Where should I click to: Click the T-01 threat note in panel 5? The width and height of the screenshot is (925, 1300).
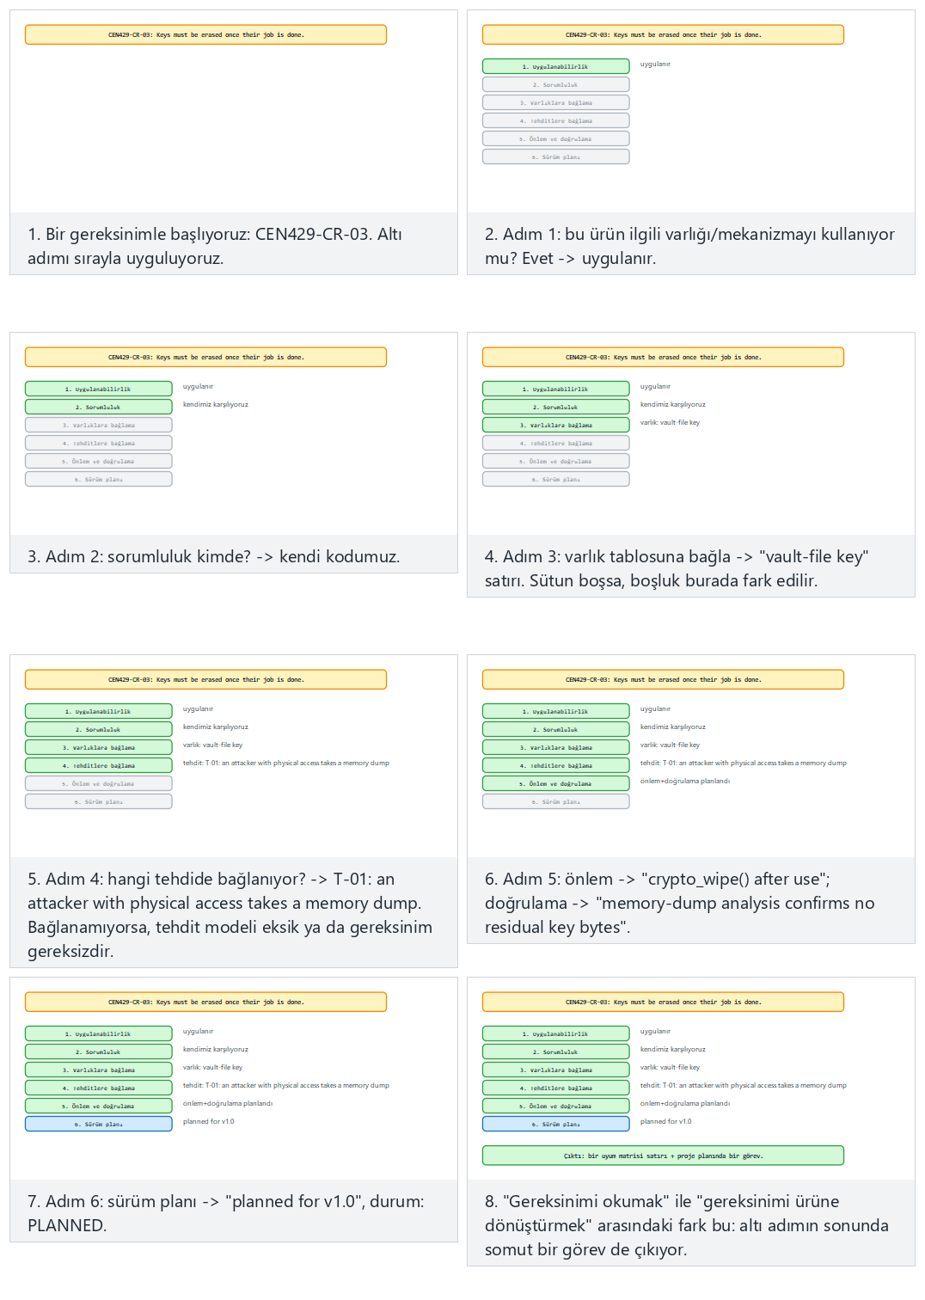click(x=285, y=763)
